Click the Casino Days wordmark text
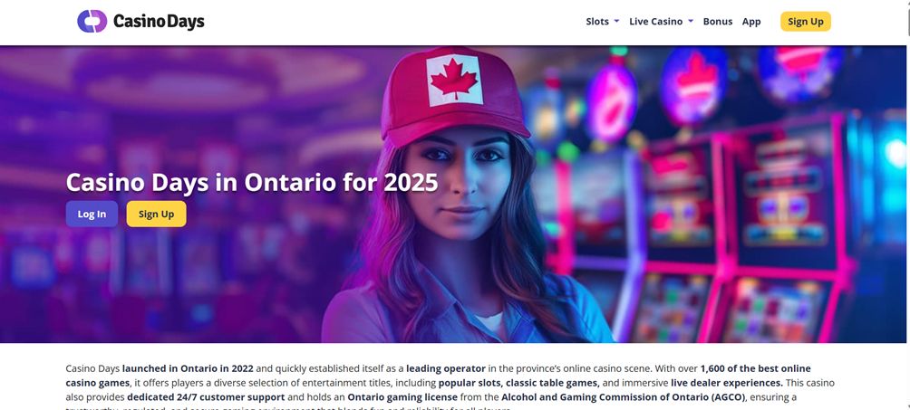This screenshot has height=410, width=910. [159, 22]
